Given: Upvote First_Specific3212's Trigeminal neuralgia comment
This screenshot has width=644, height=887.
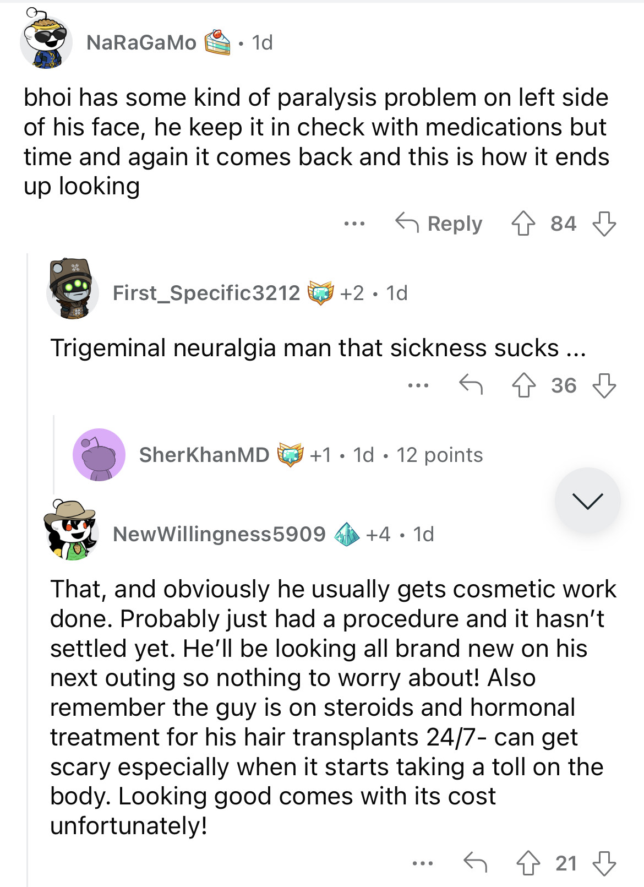Looking at the screenshot, I should (523, 385).
